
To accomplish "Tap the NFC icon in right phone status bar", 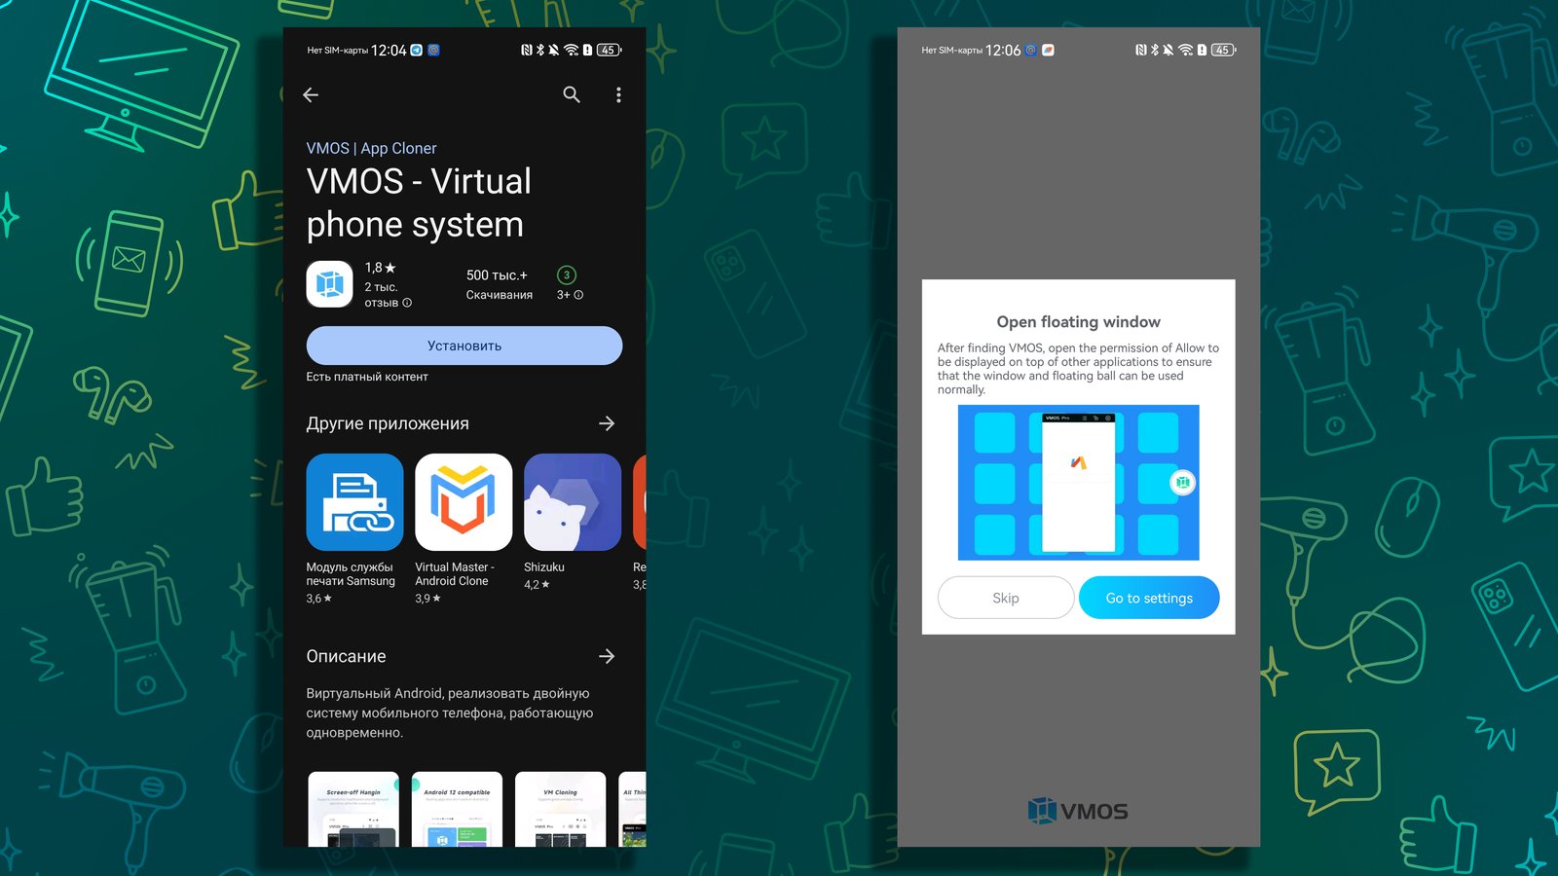I will click(x=1140, y=50).
